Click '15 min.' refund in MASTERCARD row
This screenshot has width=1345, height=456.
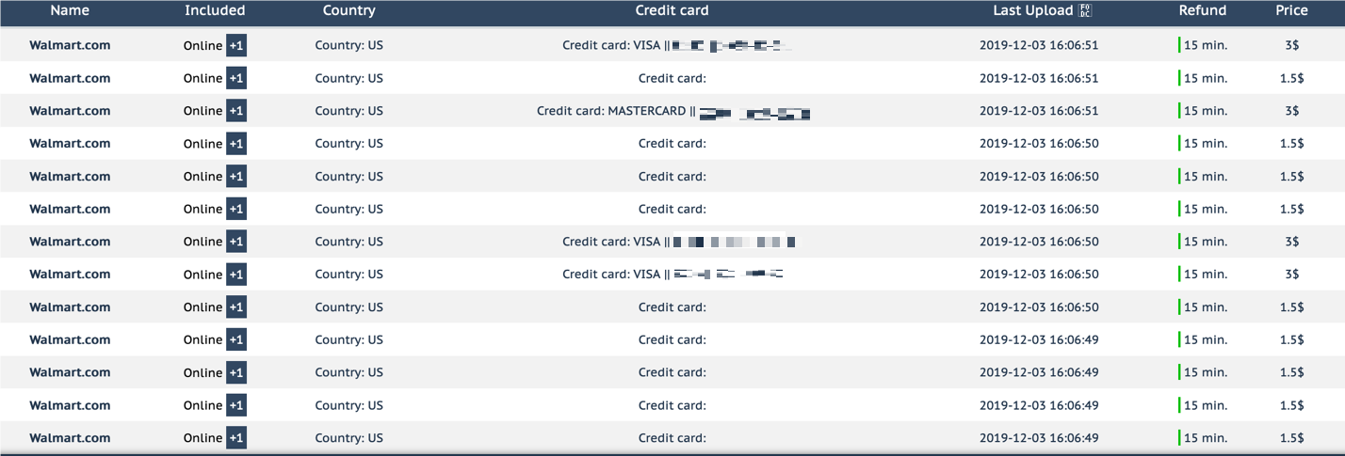point(1206,111)
